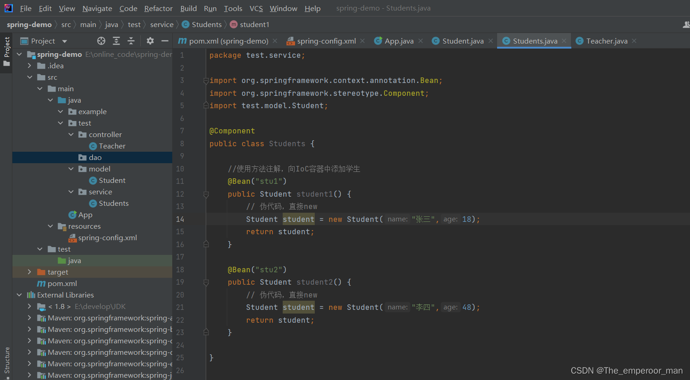Click the locate/select opened file icon
The width and height of the screenshot is (690, 380).
101,41
